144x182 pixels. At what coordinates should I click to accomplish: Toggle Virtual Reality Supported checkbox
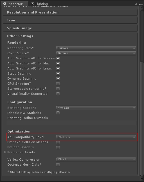pyautogui.click(x=58, y=94)
